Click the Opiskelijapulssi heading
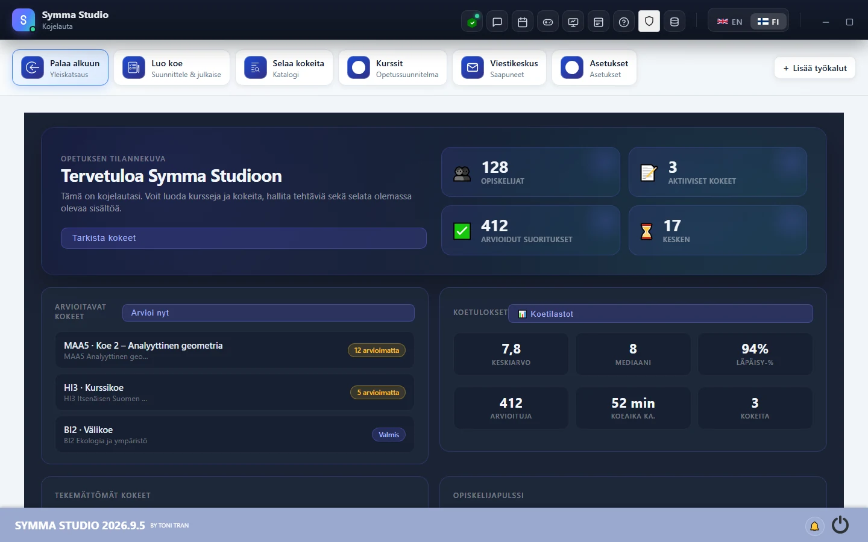868x542 pixels. pos(488,496)
